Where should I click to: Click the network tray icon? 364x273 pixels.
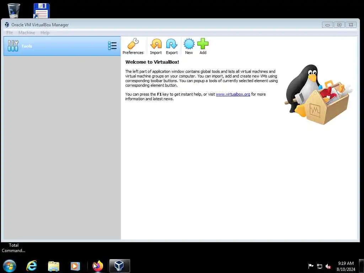(x=320, y=266)
